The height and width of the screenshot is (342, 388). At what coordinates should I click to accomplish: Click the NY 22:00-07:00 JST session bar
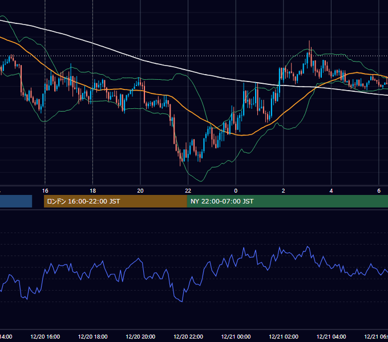288,201
